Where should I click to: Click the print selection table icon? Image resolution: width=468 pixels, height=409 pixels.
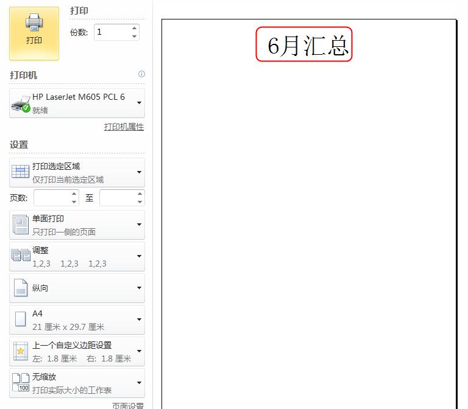click(x=20, y=172)
